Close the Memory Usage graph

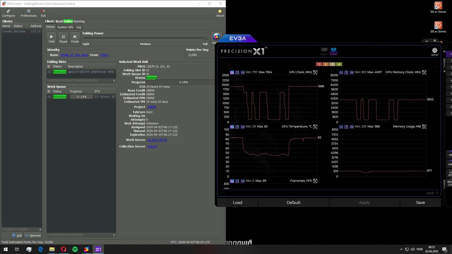424,127
